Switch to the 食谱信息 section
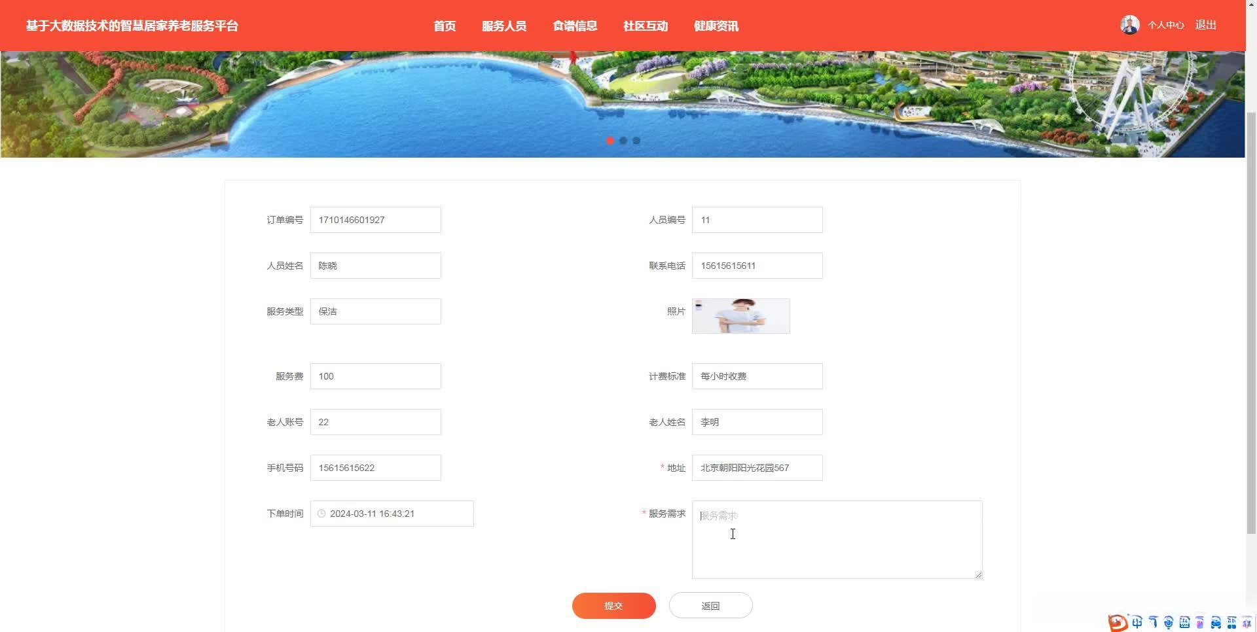The height and width of the screenshot is (632, 1257). click(574, 26)
